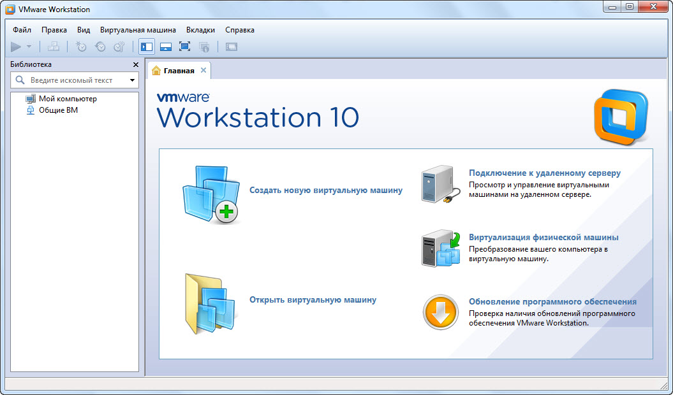Screen dimensions: 673x395
Task: Open snapshot manager wrench-clock icon
Action: [x=119, y=47]
